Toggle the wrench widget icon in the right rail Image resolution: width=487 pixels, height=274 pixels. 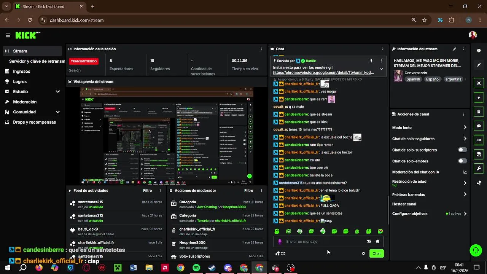pyautogui.click(x=479, y=168)
